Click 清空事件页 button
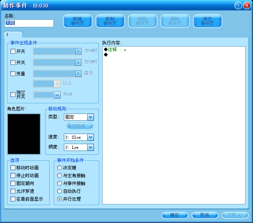Viewport: 253px width, 223px height. pyautogui.click(x=207, y=21)
